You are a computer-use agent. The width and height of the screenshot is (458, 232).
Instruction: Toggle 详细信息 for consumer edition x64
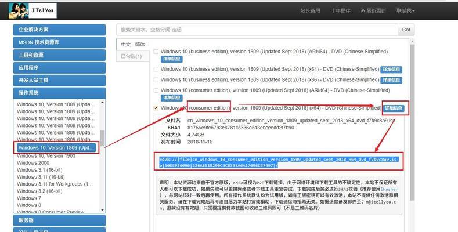tap(394, 108)
